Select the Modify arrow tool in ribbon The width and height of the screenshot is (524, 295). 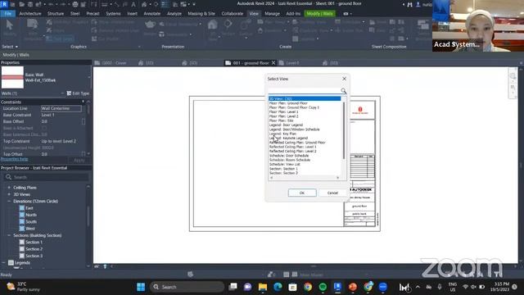click(x=9, y=25)
